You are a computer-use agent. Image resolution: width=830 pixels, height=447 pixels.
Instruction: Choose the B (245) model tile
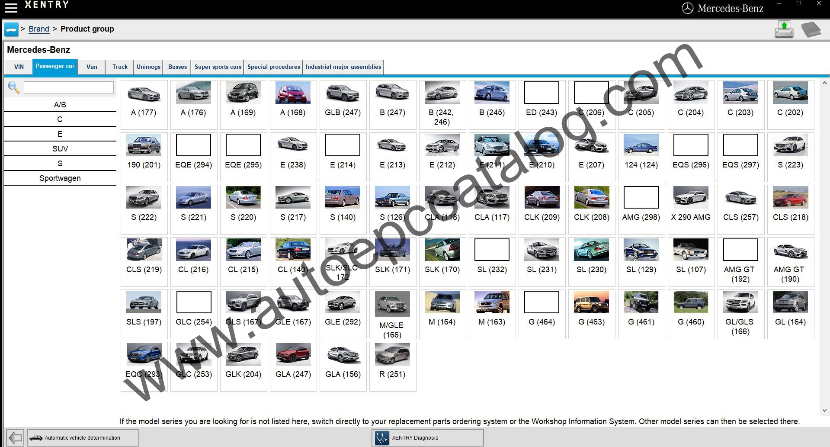492,105
